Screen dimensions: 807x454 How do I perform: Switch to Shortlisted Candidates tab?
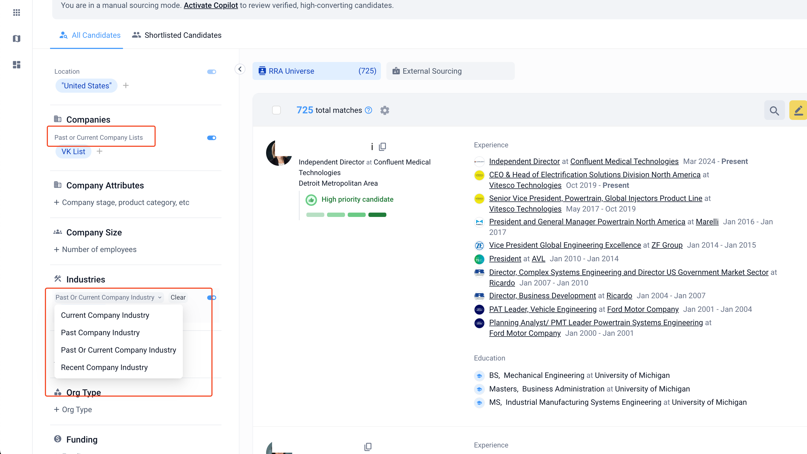click(x=177, y=35)
